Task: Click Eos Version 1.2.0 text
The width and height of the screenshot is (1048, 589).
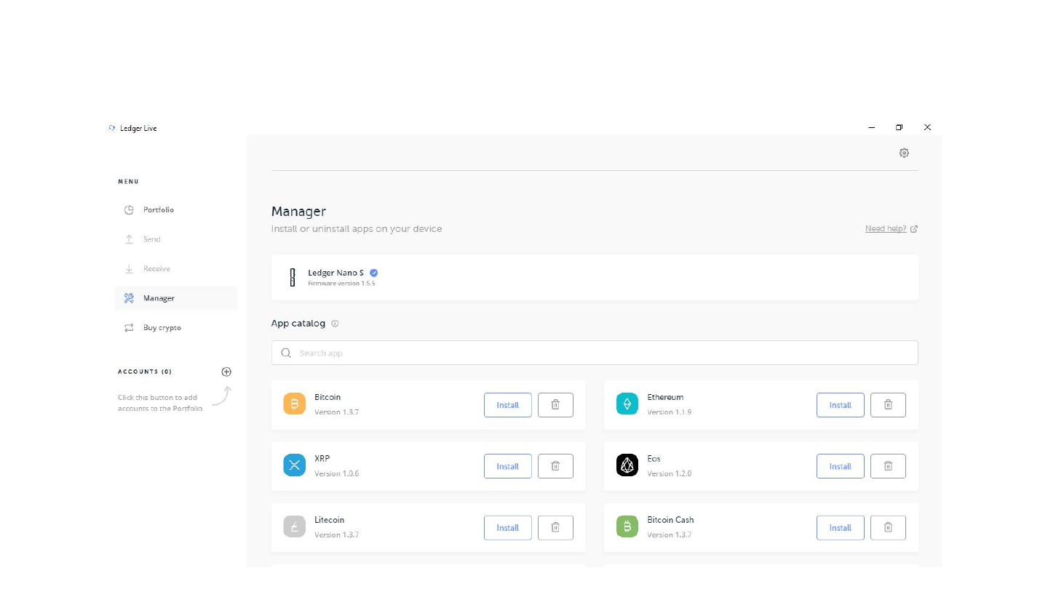Action: click(x=669, y=473)
